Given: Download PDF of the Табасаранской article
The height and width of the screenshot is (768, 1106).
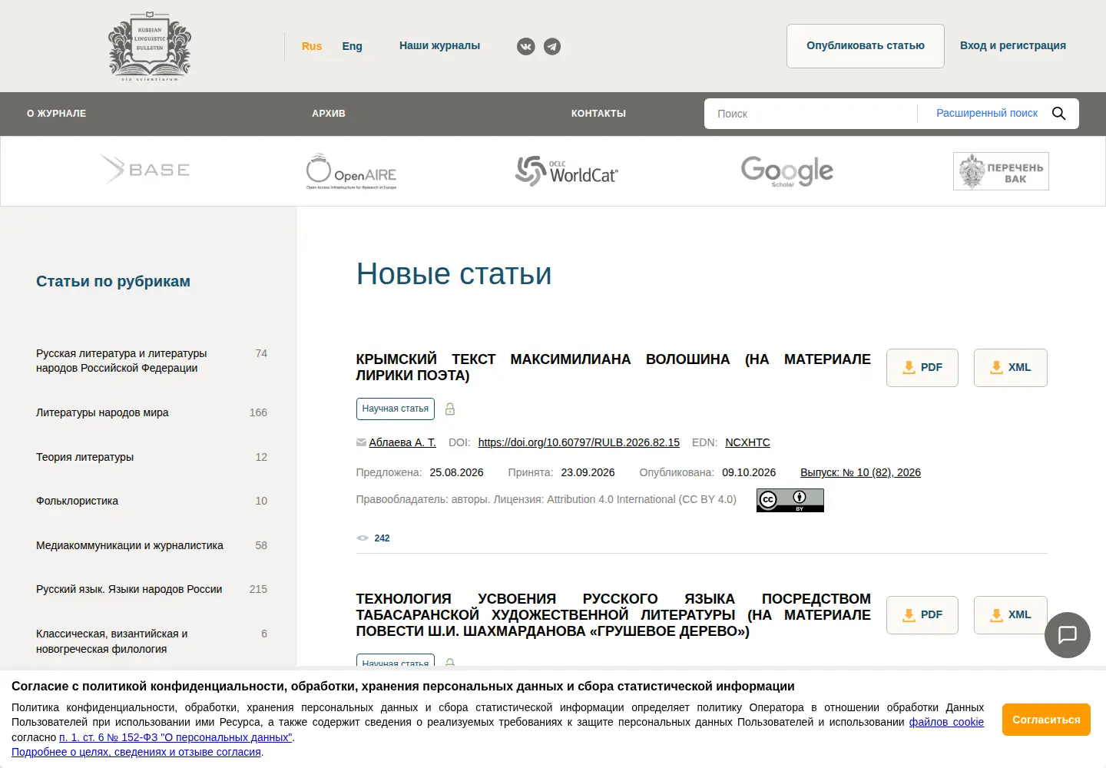Looking at the screenshot, I should 922,615.
